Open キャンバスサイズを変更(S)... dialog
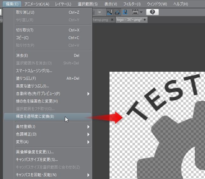Screen dimensions: 205x179 pos(48,160)
